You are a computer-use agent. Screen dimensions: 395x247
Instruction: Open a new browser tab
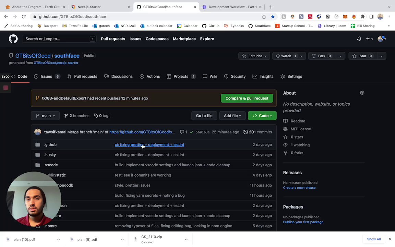pyautogui.click(x=271, y=7)
